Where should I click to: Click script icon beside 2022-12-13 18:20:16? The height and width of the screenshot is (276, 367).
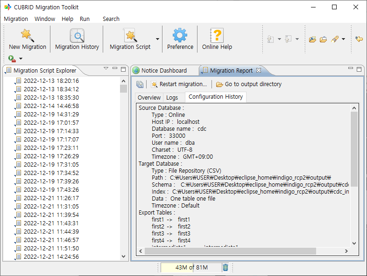[18, 81]
